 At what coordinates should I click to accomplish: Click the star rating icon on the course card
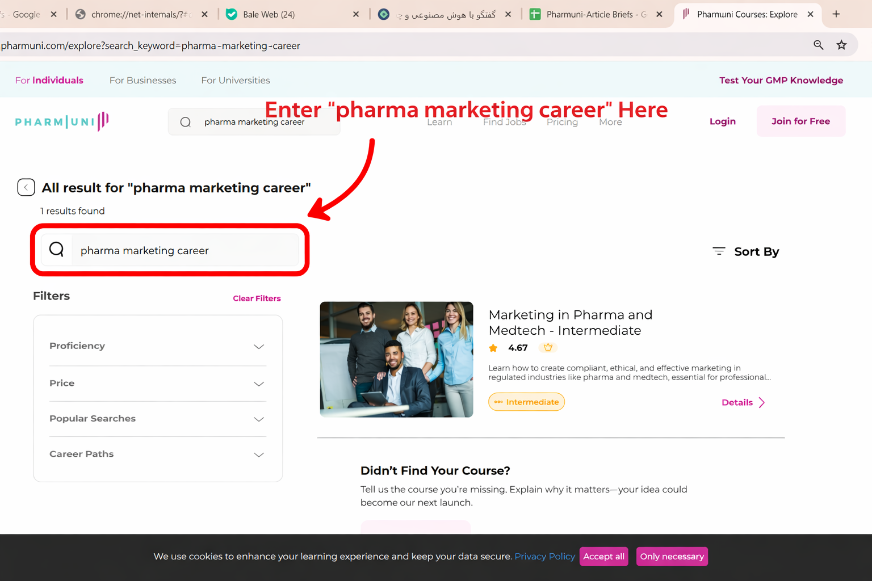[x=493, y=348]
